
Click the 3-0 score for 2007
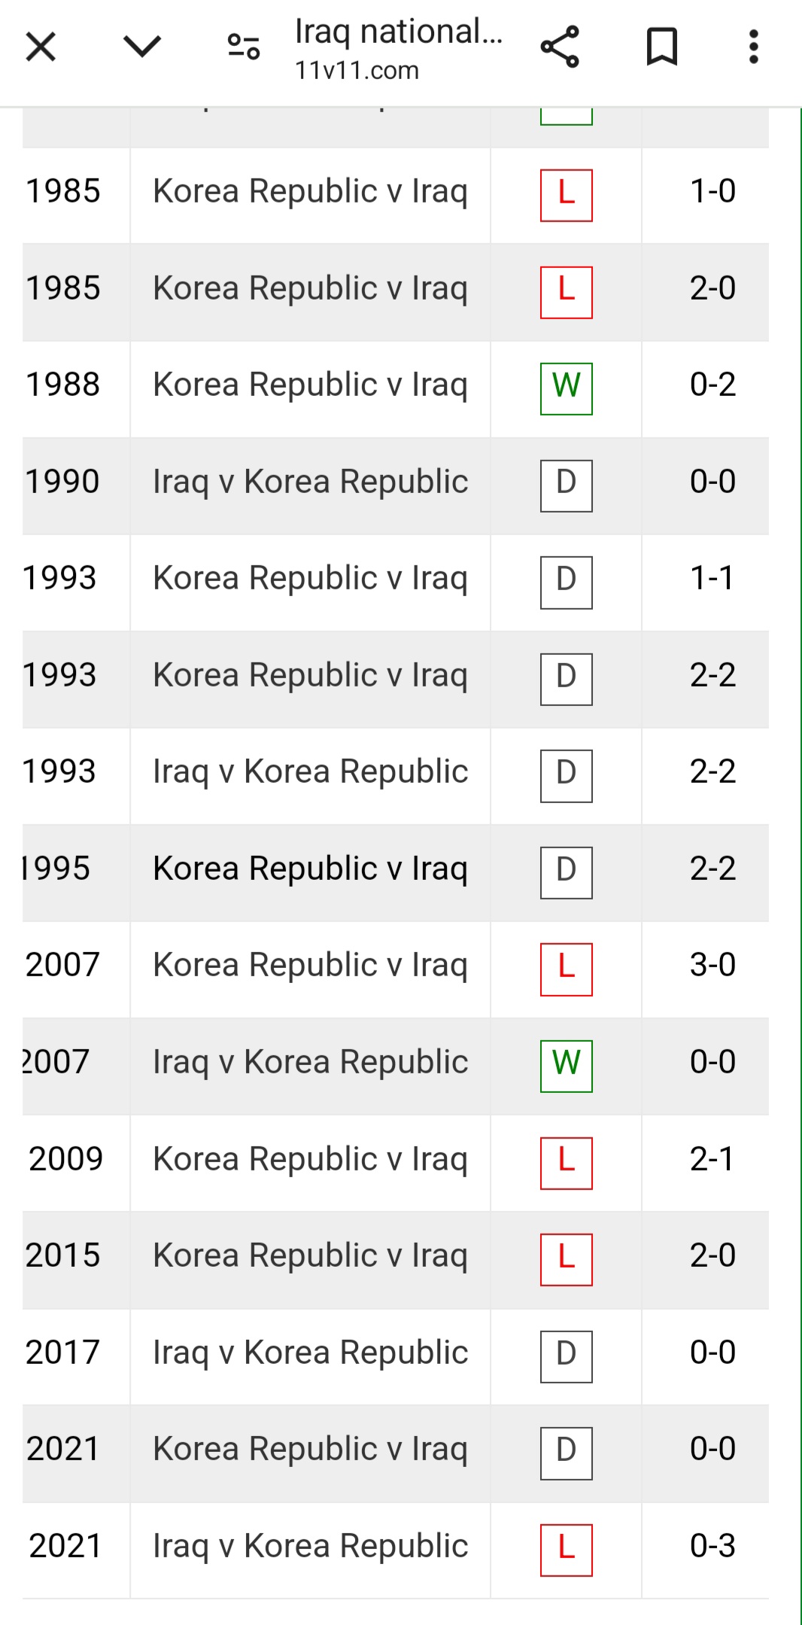(x=712, y=966)
